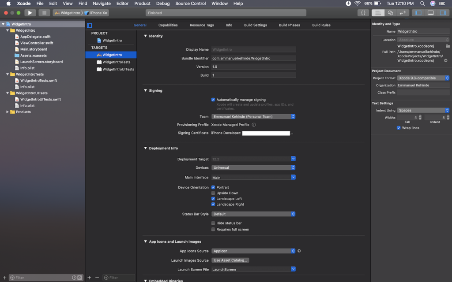This screenshot has height=282, width=452.
Task: Switch to the Assistant editor (overlapping circles)
Action: point(390,13)
